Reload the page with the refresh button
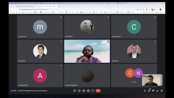 [16, 10]
